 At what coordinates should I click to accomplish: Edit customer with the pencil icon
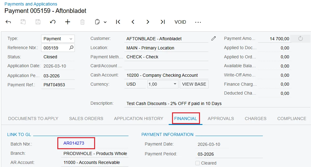(213, 38)
